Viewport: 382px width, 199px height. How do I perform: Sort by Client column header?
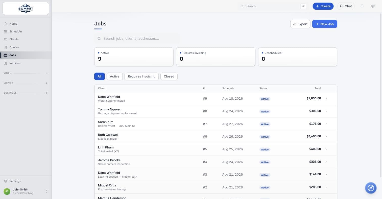[102, 88]
